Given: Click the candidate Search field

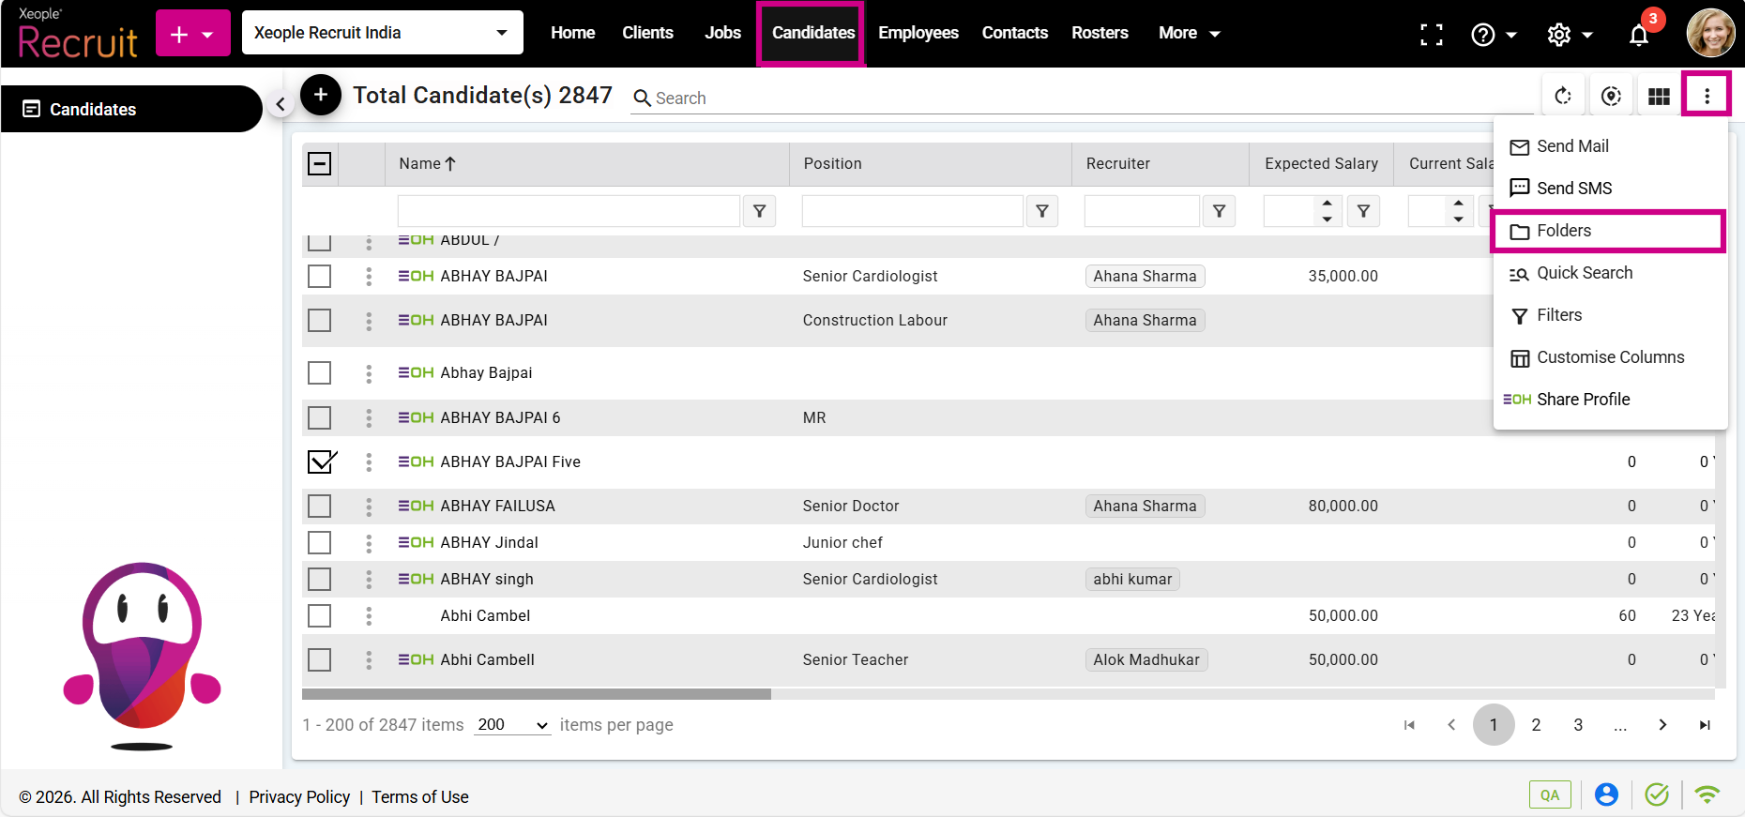Looking at the screenshot, I should click(1079, 98).
